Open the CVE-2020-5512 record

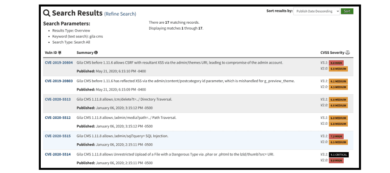coord(58,117)
